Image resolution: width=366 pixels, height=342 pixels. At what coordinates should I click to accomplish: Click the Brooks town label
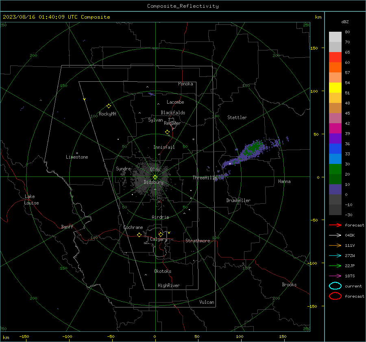[289, 285]
